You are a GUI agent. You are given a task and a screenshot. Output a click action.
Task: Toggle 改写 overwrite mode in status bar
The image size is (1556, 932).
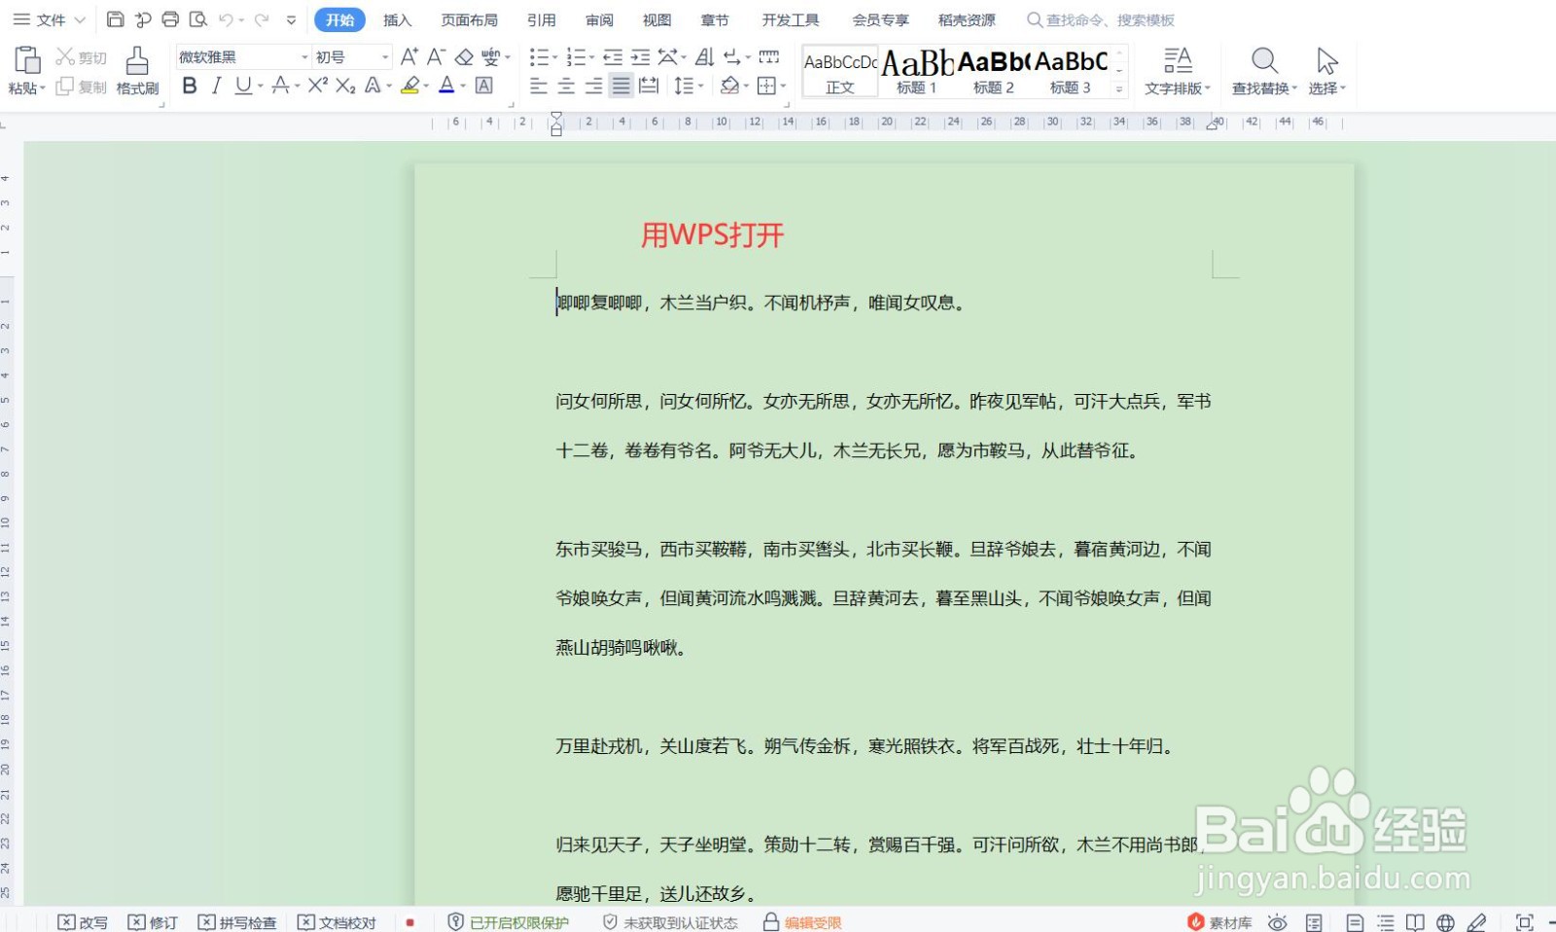83,922
